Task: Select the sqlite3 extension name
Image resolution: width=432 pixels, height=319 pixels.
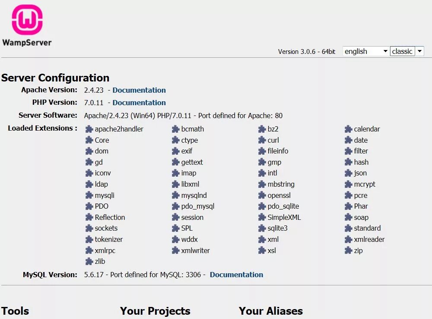Action: 277,228
